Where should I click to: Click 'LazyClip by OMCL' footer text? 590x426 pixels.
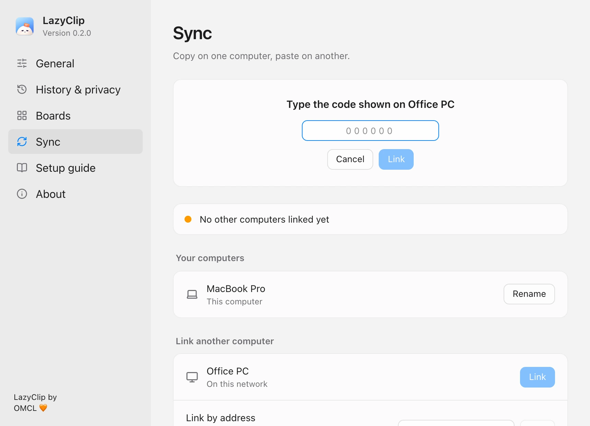(x=35, y=403)
